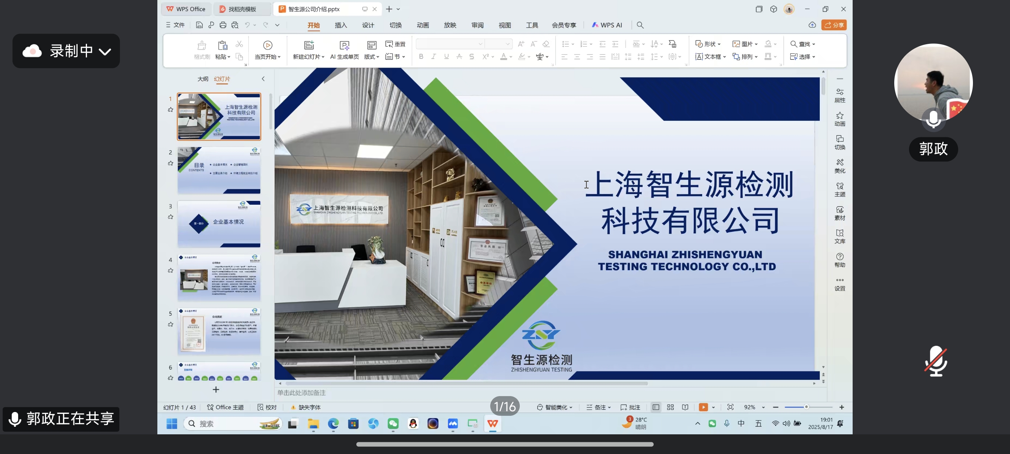Toggle 批注 comments in status bar
1010x454 pixels.
coord(630,407)
